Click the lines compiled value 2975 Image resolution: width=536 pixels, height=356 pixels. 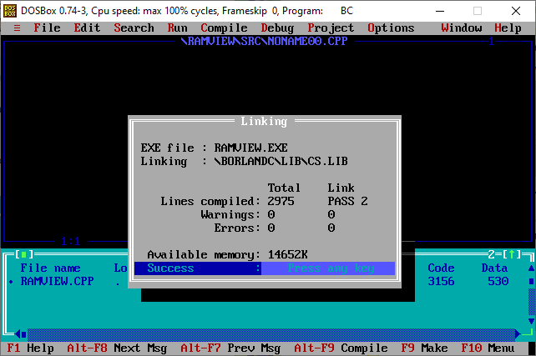(281, 202)
